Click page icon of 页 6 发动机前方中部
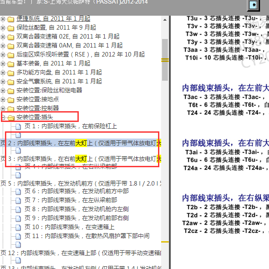 (18, 191)
